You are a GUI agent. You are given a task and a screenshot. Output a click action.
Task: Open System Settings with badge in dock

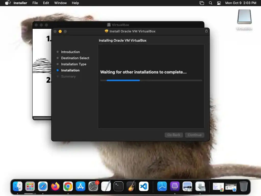(x=93, y=186)
